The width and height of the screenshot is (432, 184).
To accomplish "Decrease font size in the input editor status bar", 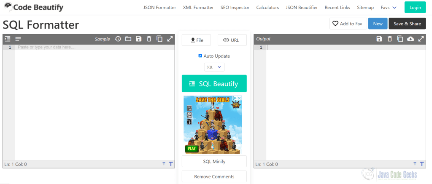I will pyautogui.click(x=164, y=164).
